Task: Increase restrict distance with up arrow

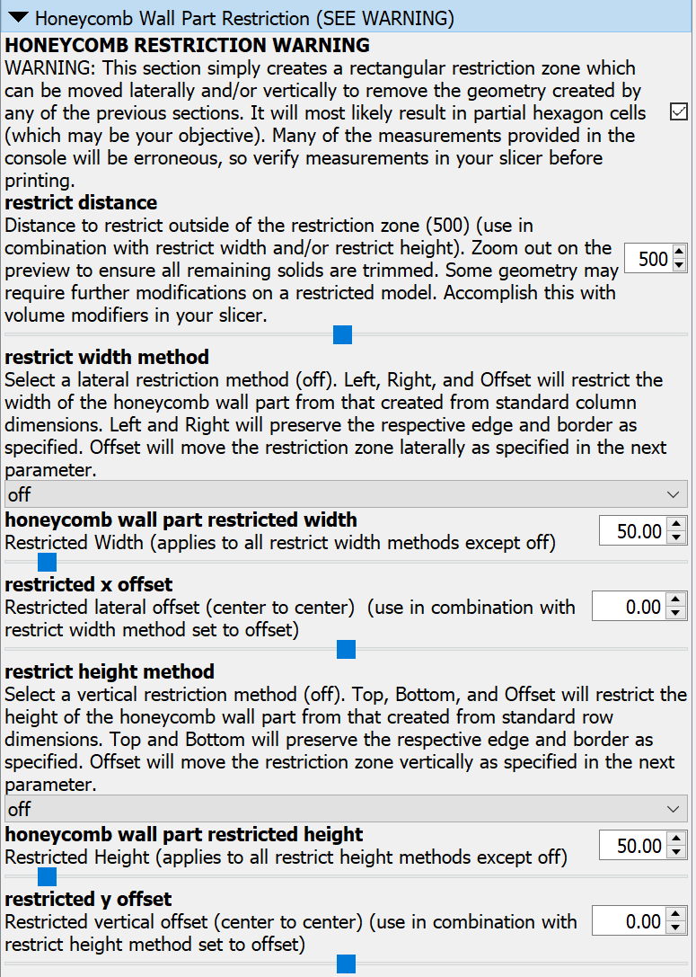Action: (x=679, y=253)
